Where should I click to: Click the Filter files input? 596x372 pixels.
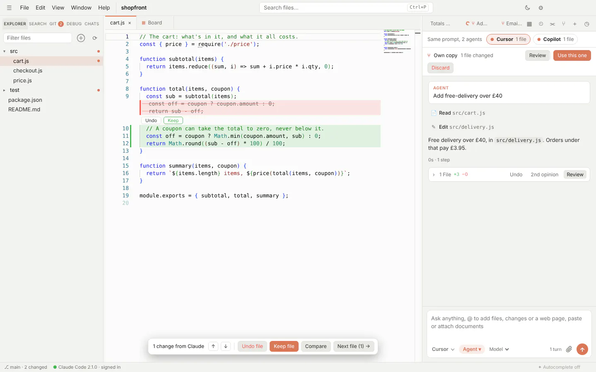(x=38, y=38)
